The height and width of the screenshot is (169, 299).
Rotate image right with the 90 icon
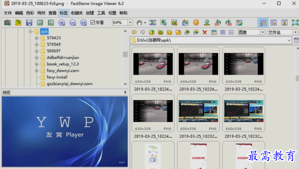point(228,22)
